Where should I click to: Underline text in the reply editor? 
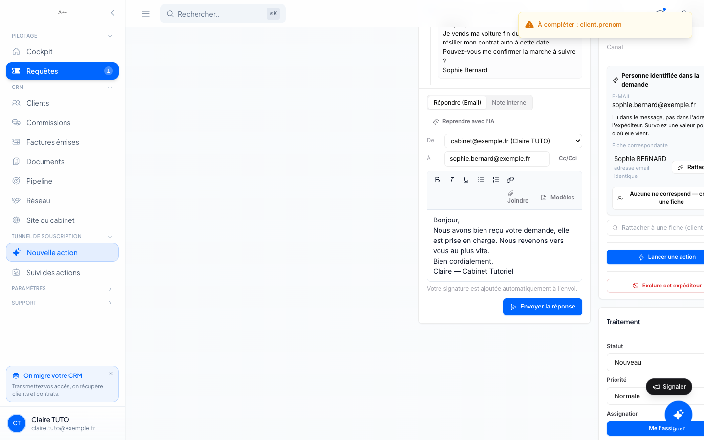coord(466,180)
